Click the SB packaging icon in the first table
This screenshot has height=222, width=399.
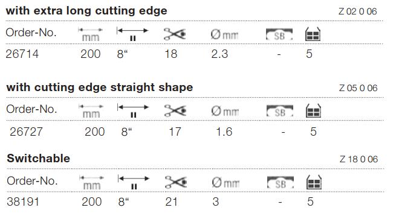279,34
